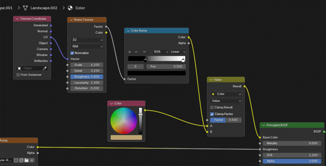
Task: Select the white Color Ramp stop marker
Action: 183,60
